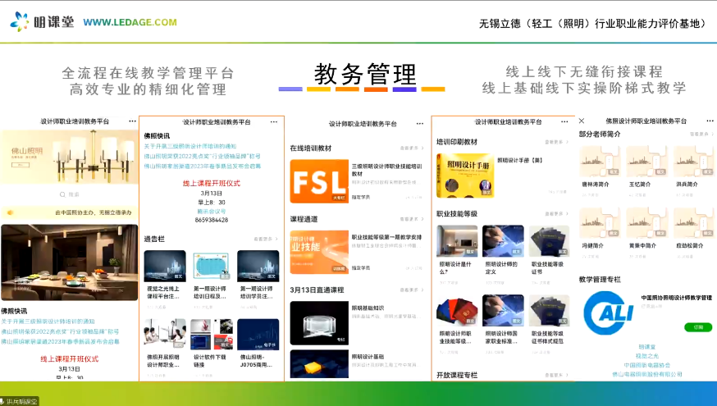Open the 中国照明电器协会 link

647,365
